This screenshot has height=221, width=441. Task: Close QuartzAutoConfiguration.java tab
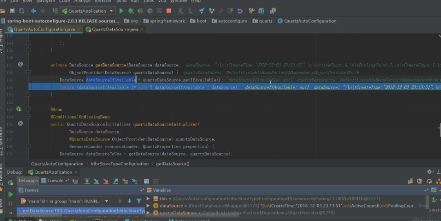[x=78, y=29]
